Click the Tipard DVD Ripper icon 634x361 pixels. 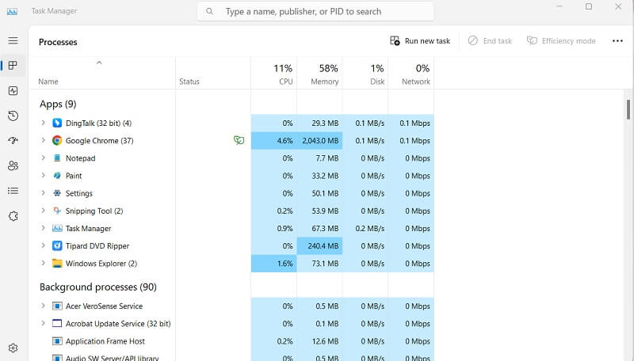click(57, 245)
